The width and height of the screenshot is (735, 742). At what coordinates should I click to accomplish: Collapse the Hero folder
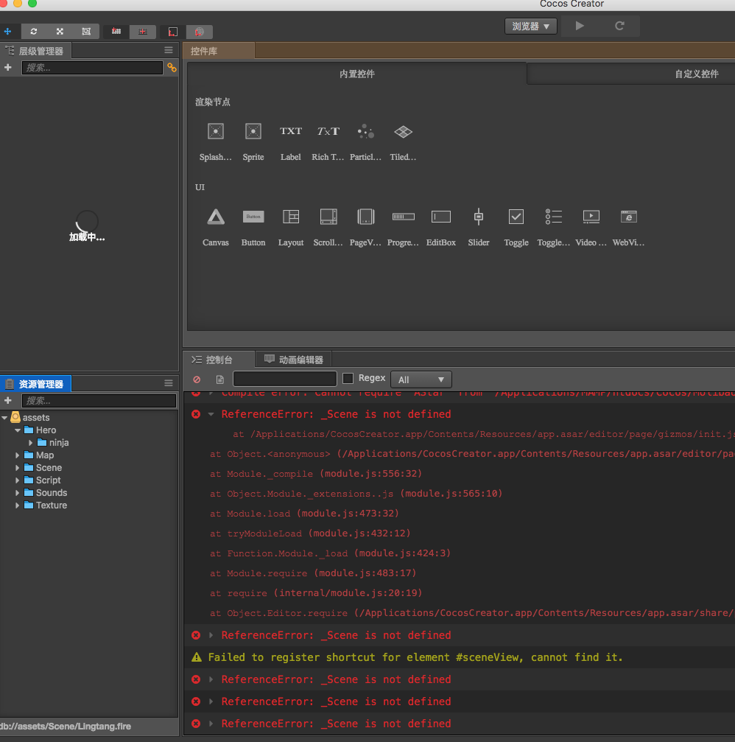[18, 430]
